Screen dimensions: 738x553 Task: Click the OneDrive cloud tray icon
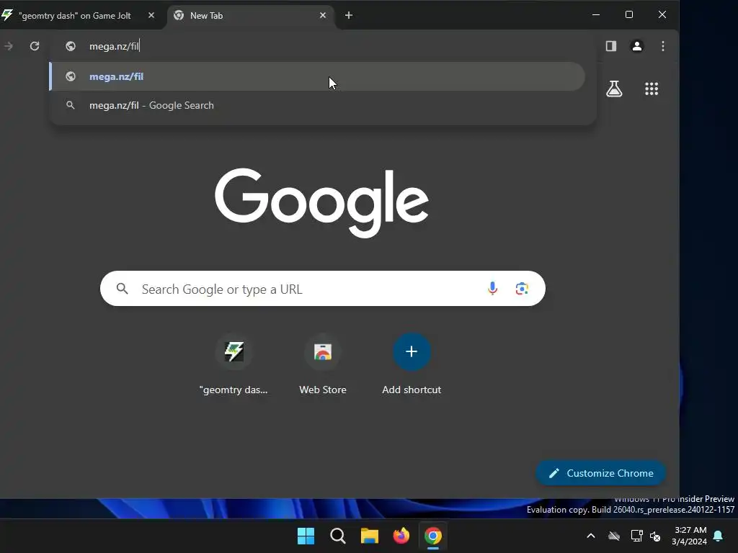pyautogui.click(x=614, y=536)
